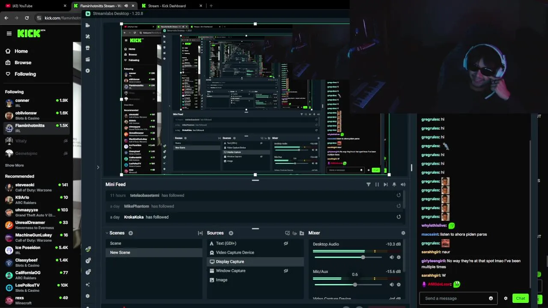Go back in the browser

coord(6,18)
